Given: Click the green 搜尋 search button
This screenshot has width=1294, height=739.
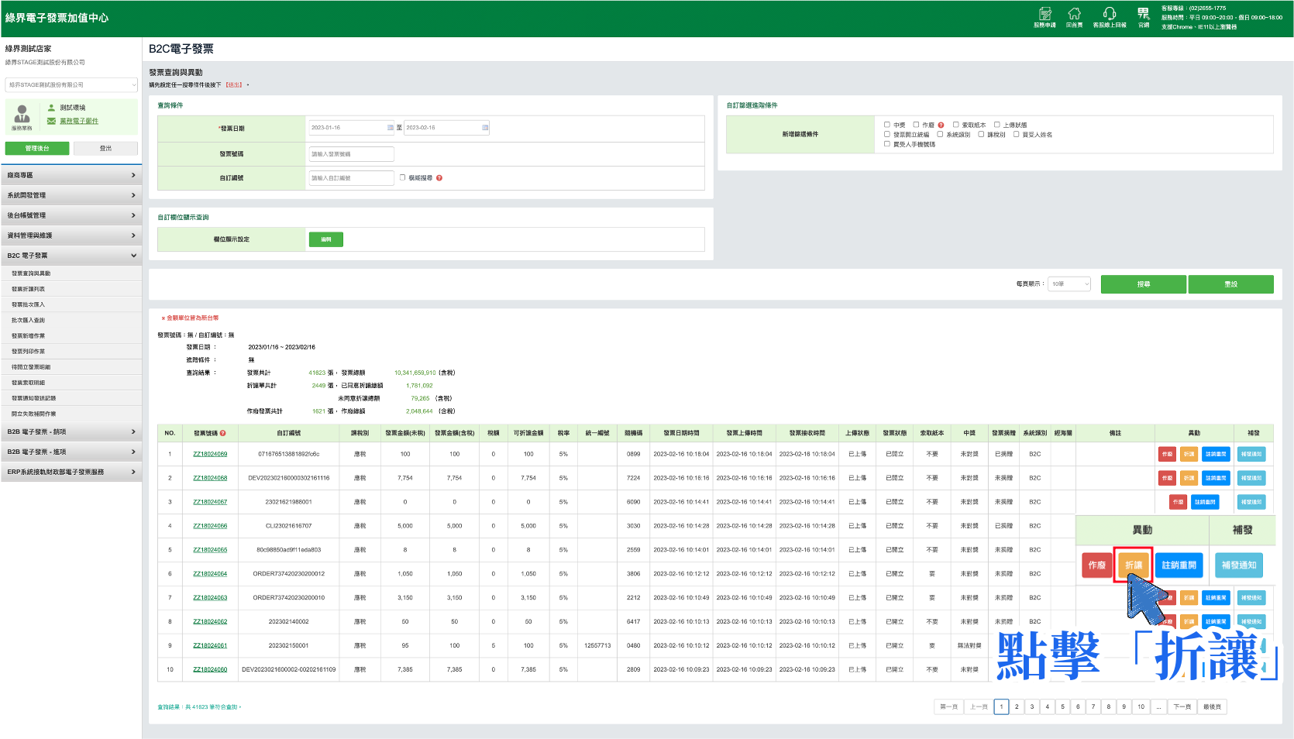Looking at the screenshot, I should 1144,284.
